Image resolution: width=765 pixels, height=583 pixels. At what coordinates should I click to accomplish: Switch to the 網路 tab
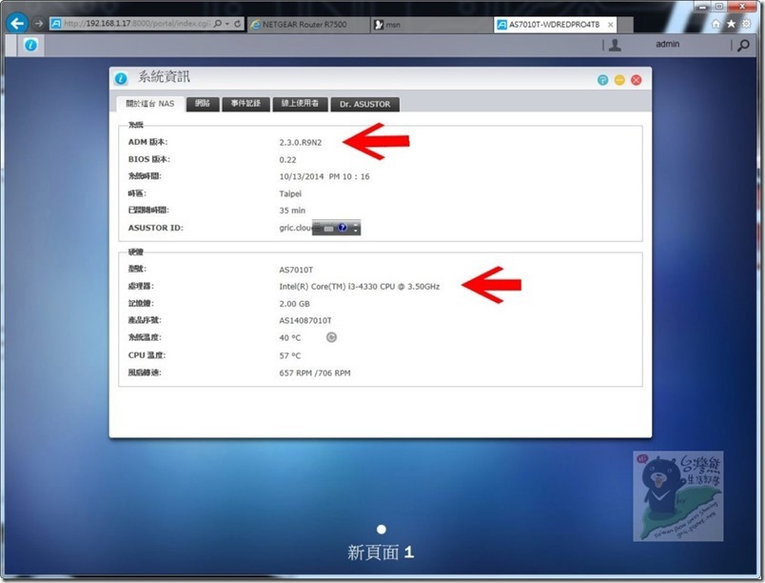pyautogui.click(x=203, y=104)
